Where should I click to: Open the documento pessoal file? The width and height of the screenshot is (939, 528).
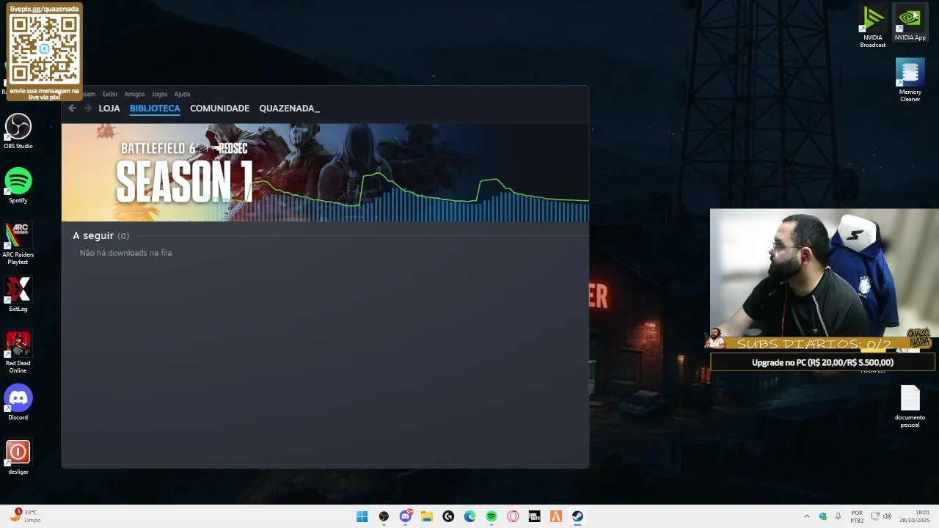pos(910,407)
